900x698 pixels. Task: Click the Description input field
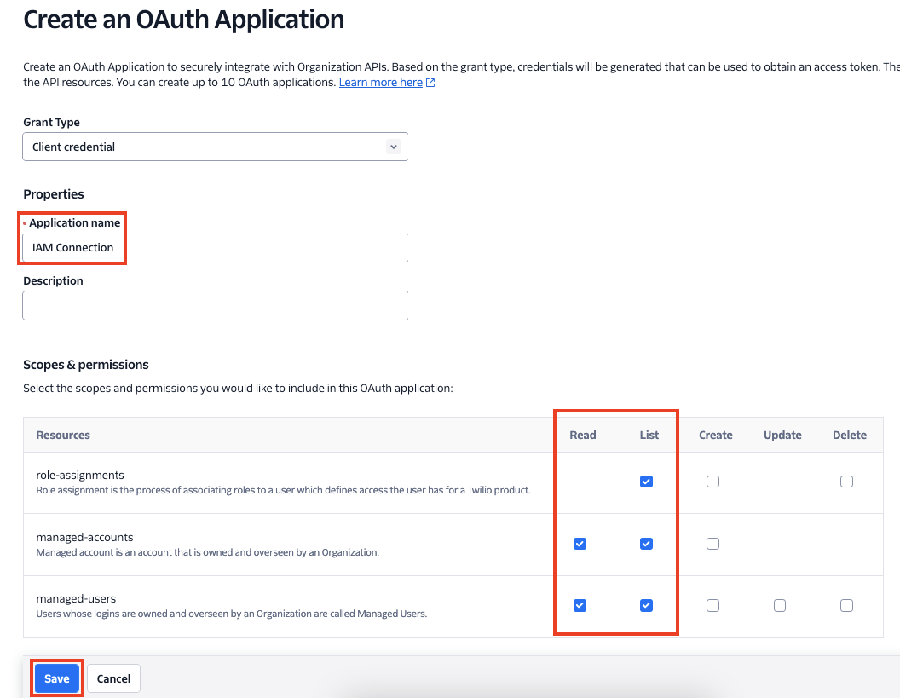[x=215, y=305]
